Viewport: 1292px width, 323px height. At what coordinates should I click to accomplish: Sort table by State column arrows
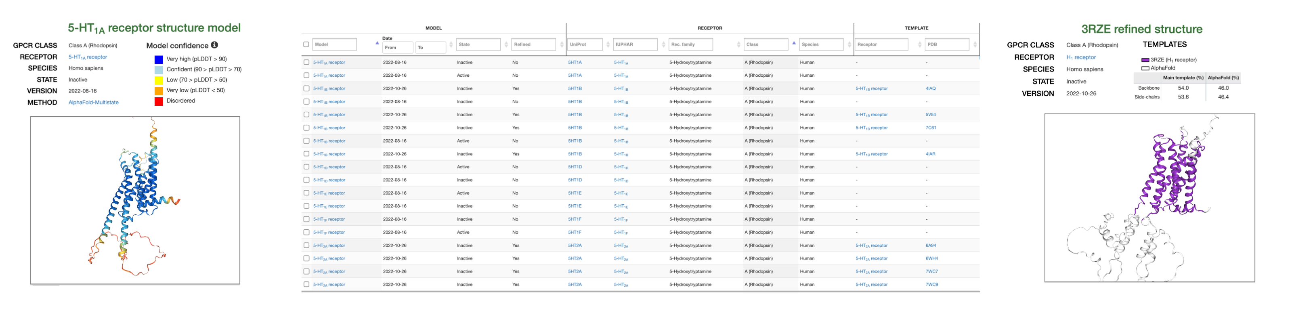506,45
